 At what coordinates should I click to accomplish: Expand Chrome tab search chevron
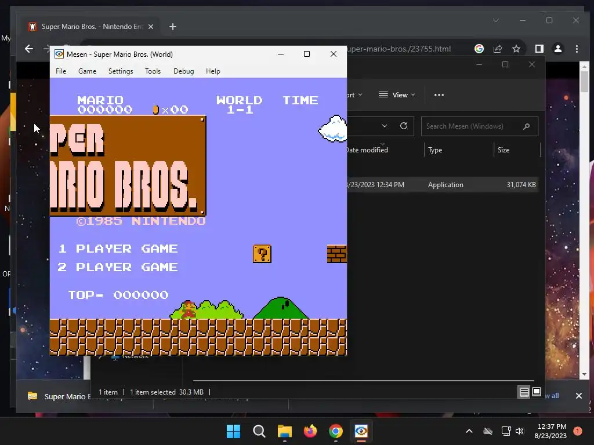pos(496,20)
